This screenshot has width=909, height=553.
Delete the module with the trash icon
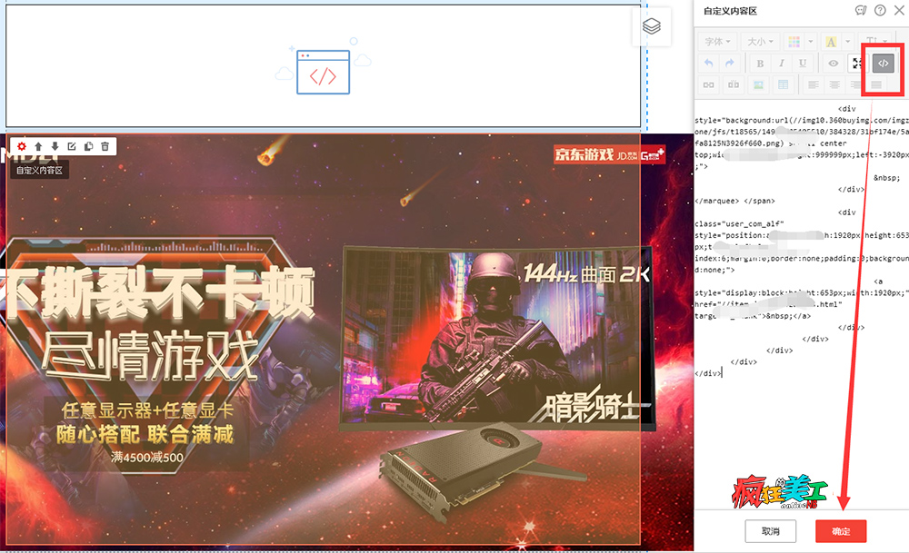pos(105,146)
